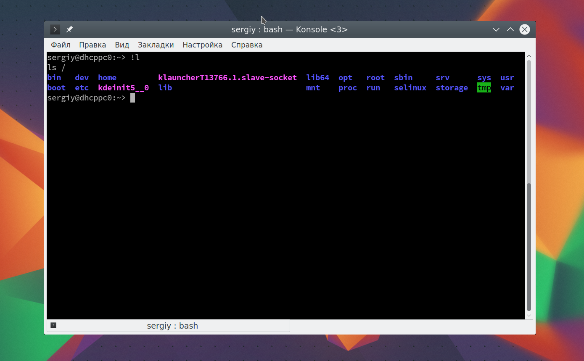
Task: Click the terminal icon on the bash tab
Action: [53, 325]
